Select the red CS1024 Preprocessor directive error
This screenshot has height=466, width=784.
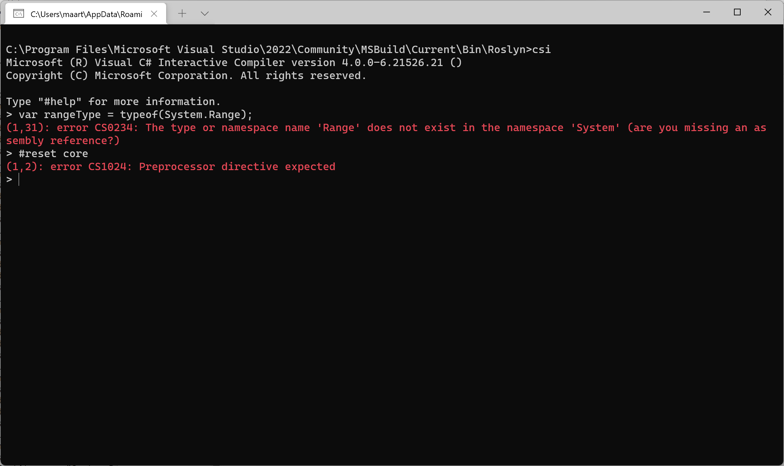170,166
